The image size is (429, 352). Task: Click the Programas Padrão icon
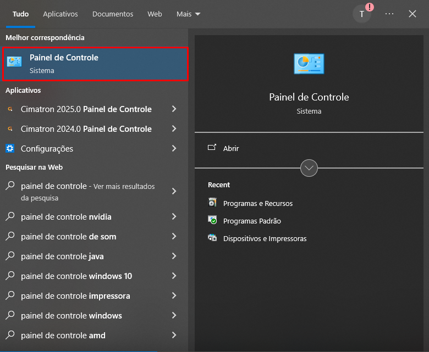(x=212, y=220)
